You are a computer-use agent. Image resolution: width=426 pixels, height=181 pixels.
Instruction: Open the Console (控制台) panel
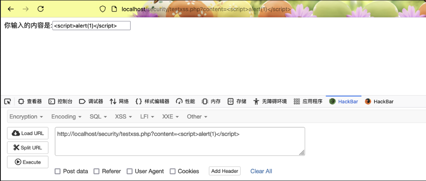(60, 101)
